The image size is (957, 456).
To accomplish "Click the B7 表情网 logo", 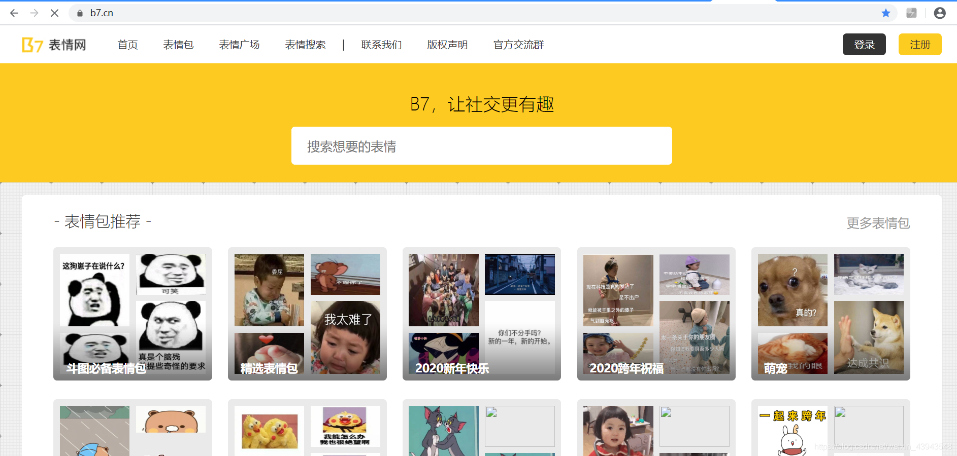I will click(x=54, y=45).
